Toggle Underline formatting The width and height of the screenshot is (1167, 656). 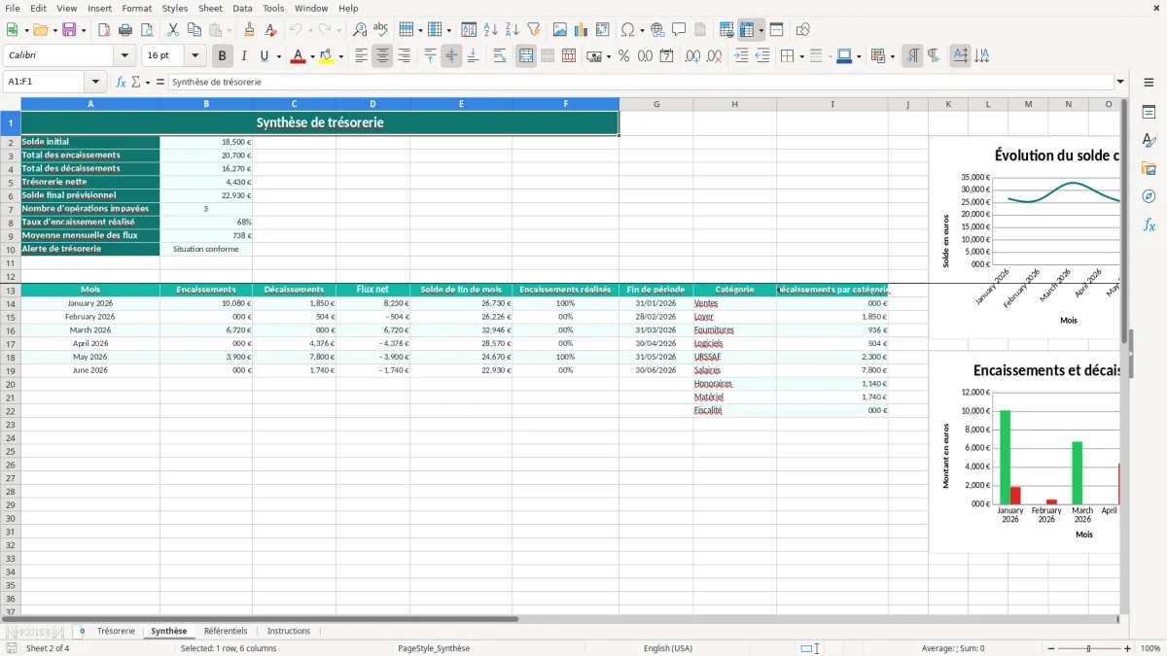point(265,56)
